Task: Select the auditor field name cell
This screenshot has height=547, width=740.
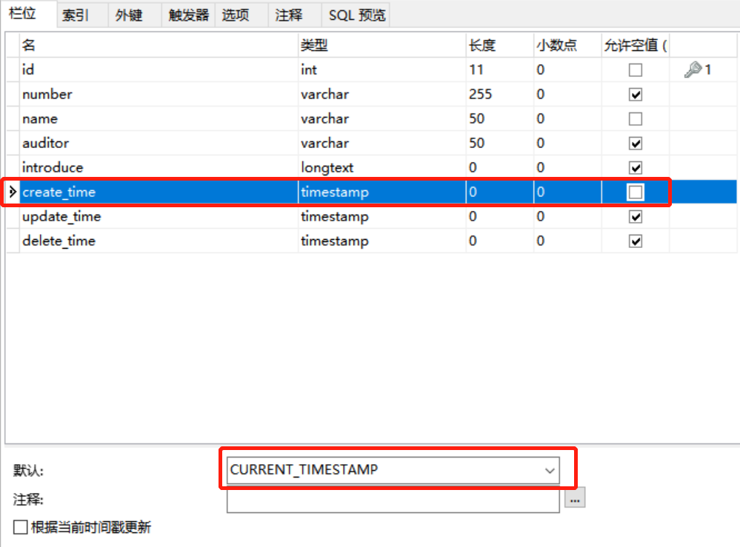Action: pyautogui.click(x=159, y=144)
